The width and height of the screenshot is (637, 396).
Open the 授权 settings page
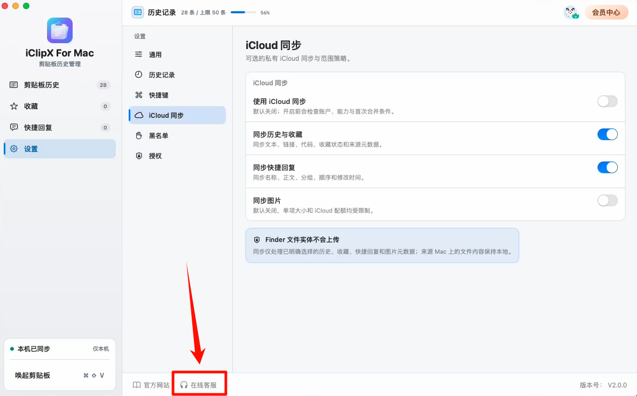(x=177, y=156)
